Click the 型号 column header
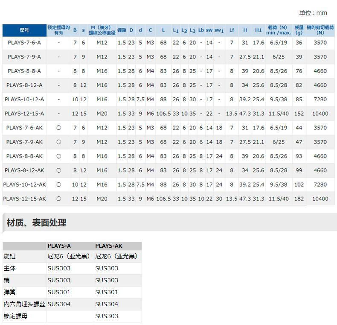This screenshot has height=325, width=337. (24, 30)
